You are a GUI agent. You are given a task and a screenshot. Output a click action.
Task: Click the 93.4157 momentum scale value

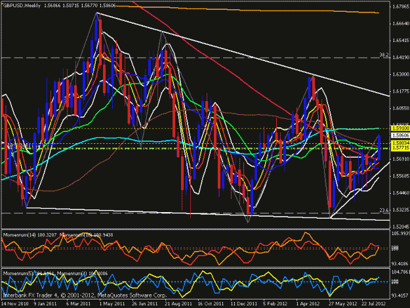401,296
